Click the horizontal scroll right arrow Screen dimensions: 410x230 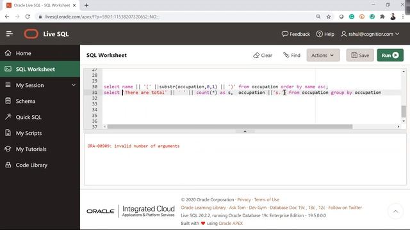point(398,126)
